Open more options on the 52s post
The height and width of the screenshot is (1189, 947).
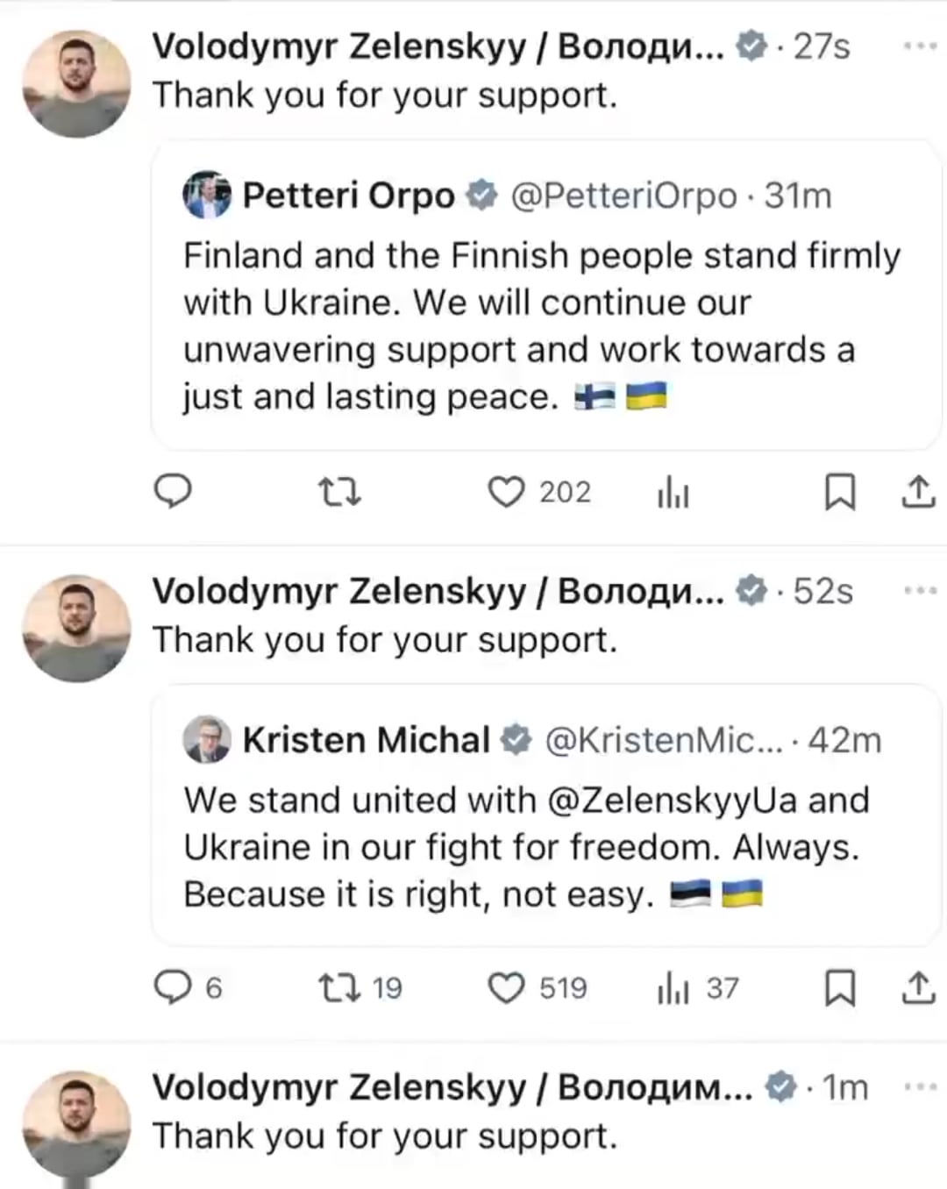click(x=920, y=591)
